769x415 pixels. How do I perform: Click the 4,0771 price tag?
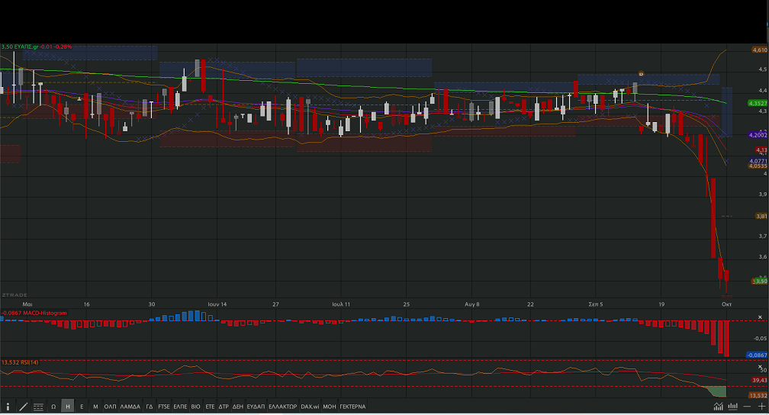point(758,161)
